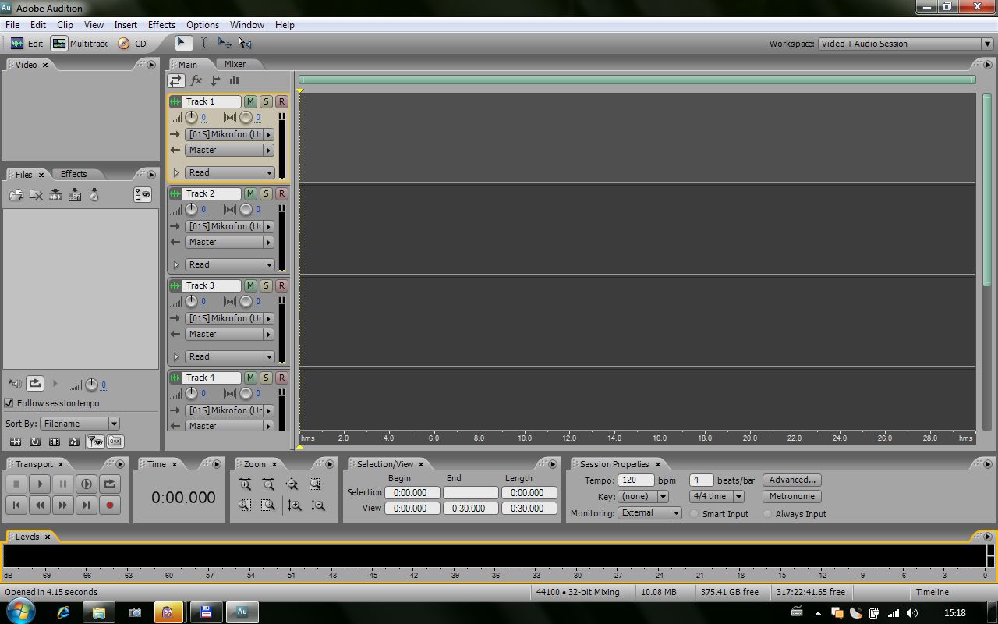Click Import File icon in Files panel
998x624 pixels.
point(16,195)
